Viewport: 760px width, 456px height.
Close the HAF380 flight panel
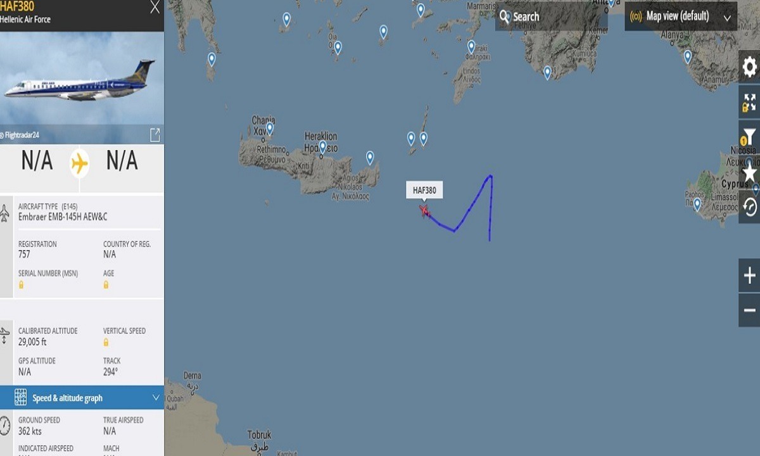(x=155, y=8)
